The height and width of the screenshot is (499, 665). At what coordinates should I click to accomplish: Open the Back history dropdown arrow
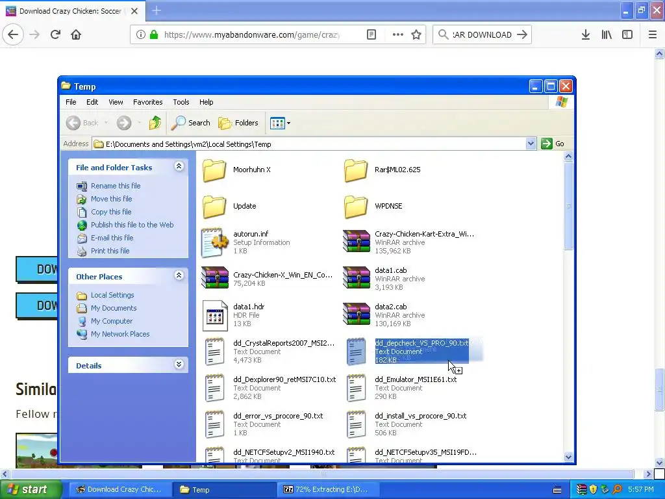coord(106,123)
